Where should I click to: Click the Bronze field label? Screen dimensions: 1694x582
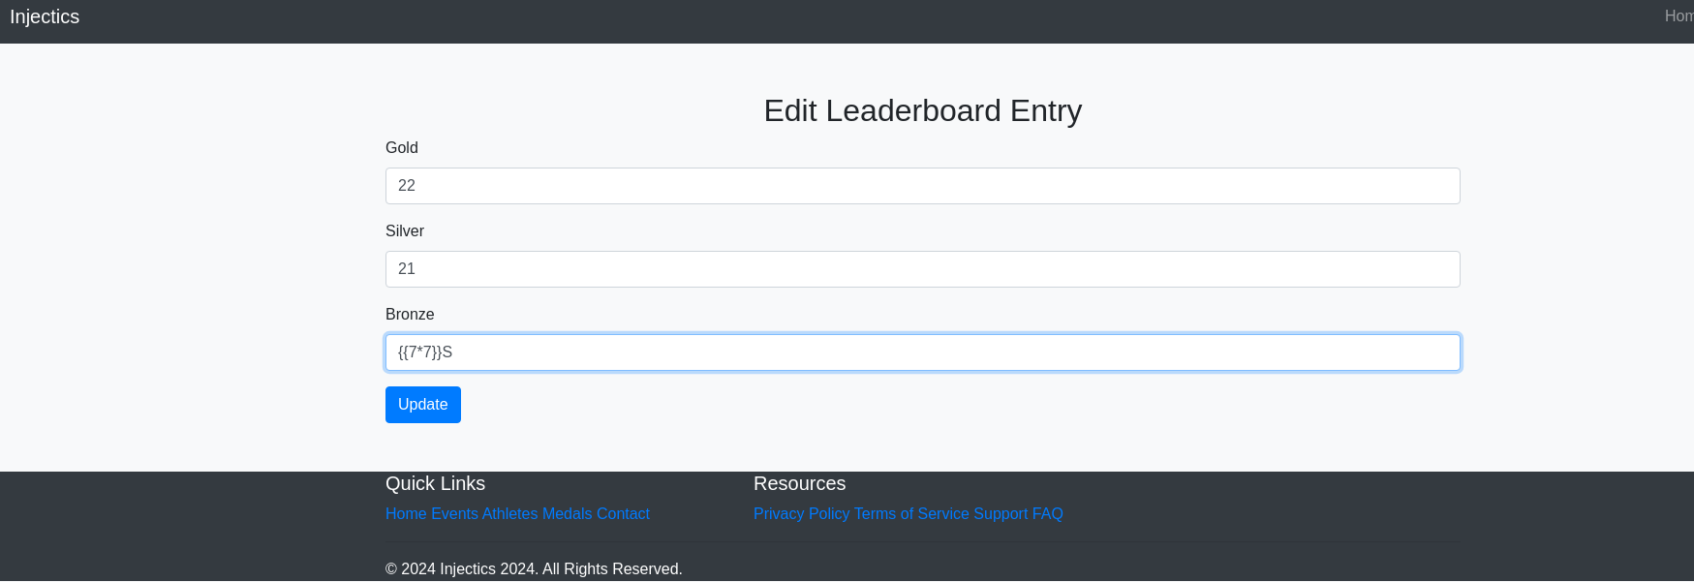click(410, 315)
